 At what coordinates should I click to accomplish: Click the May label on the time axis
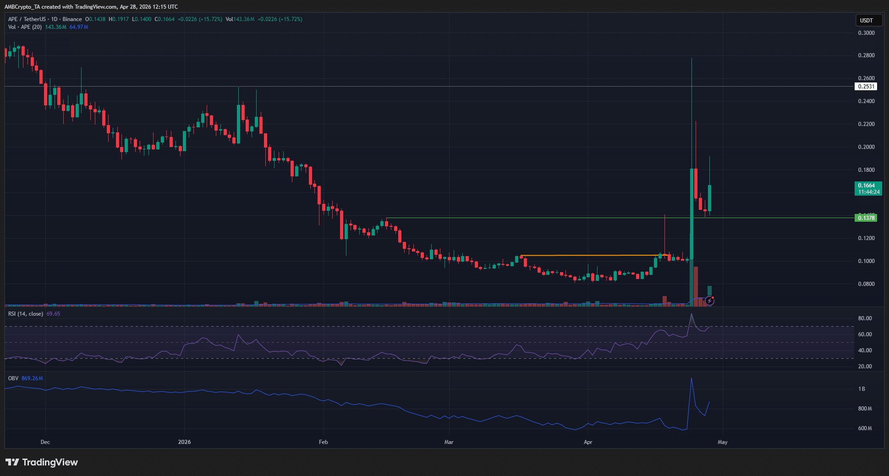(722, 442)
